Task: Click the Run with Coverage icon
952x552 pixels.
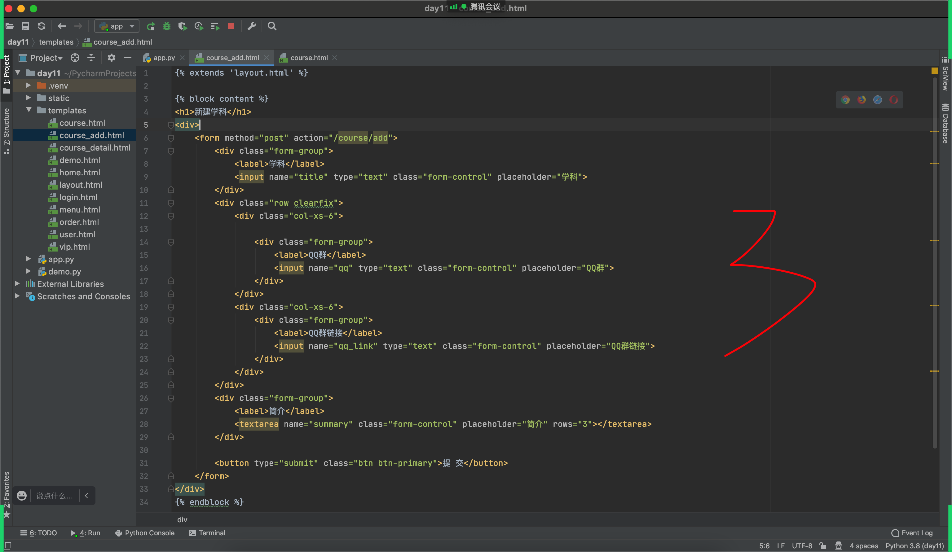Action: (183, 26)
